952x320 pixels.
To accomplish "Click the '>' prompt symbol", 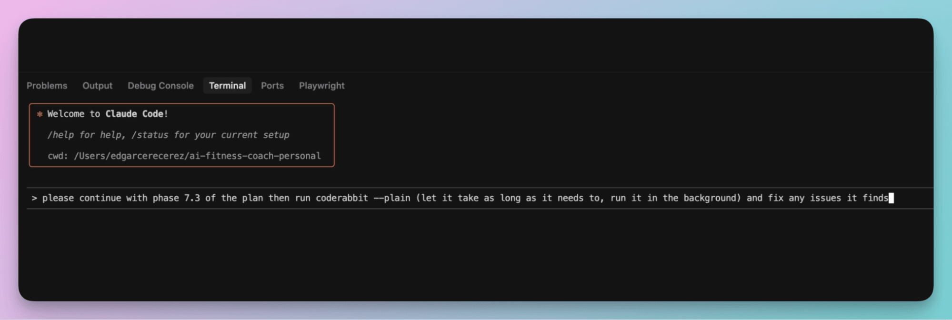I will [34, 198].
